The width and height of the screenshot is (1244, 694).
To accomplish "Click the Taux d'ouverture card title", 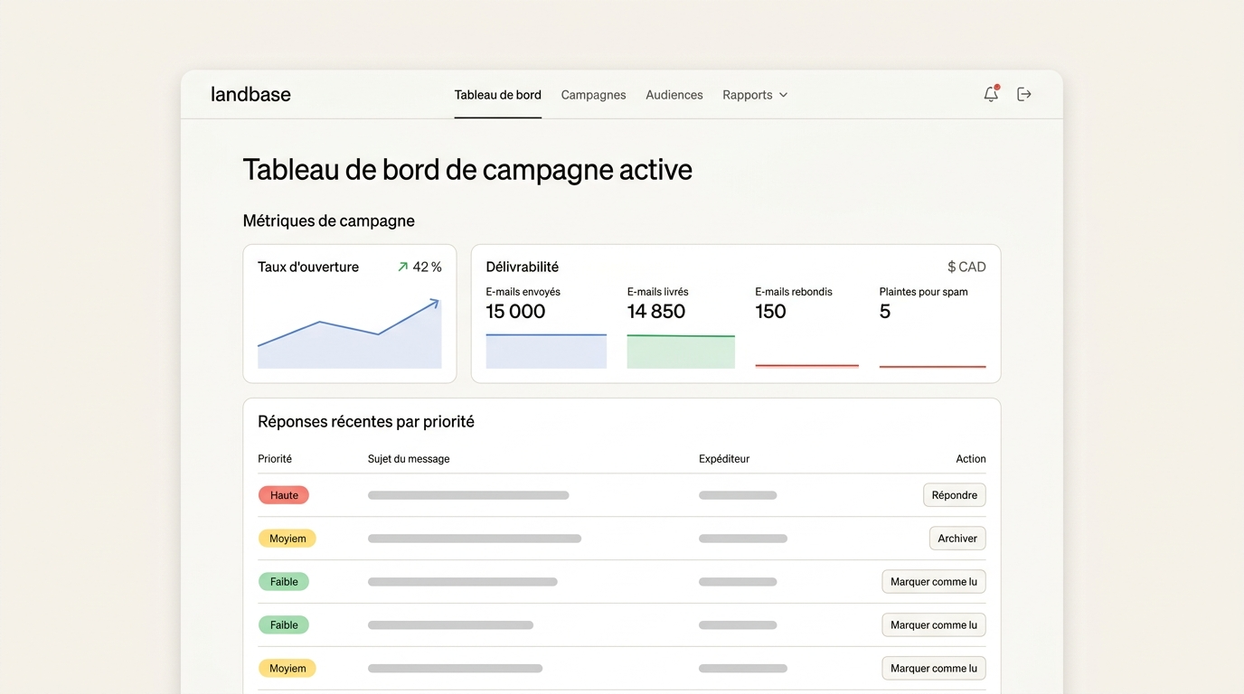I will (x=308, y=267).
